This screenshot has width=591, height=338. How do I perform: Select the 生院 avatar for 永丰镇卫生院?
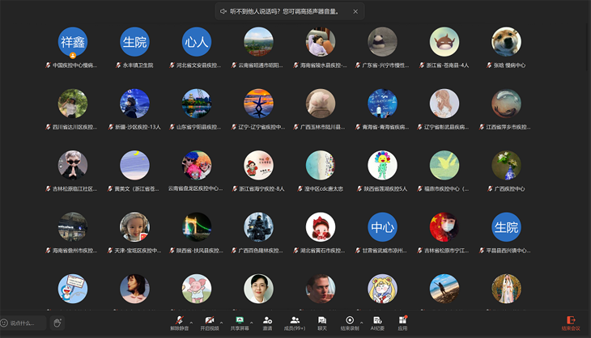click(134, 41)
